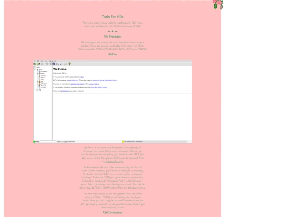
Task: Open the 'upgrade information' link
Action: coord(77,84)
